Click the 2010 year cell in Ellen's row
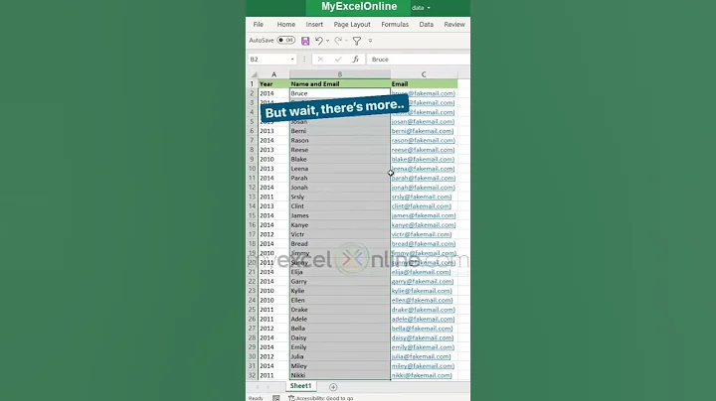This screenshot has height=401, width=716. pos(274,300)
